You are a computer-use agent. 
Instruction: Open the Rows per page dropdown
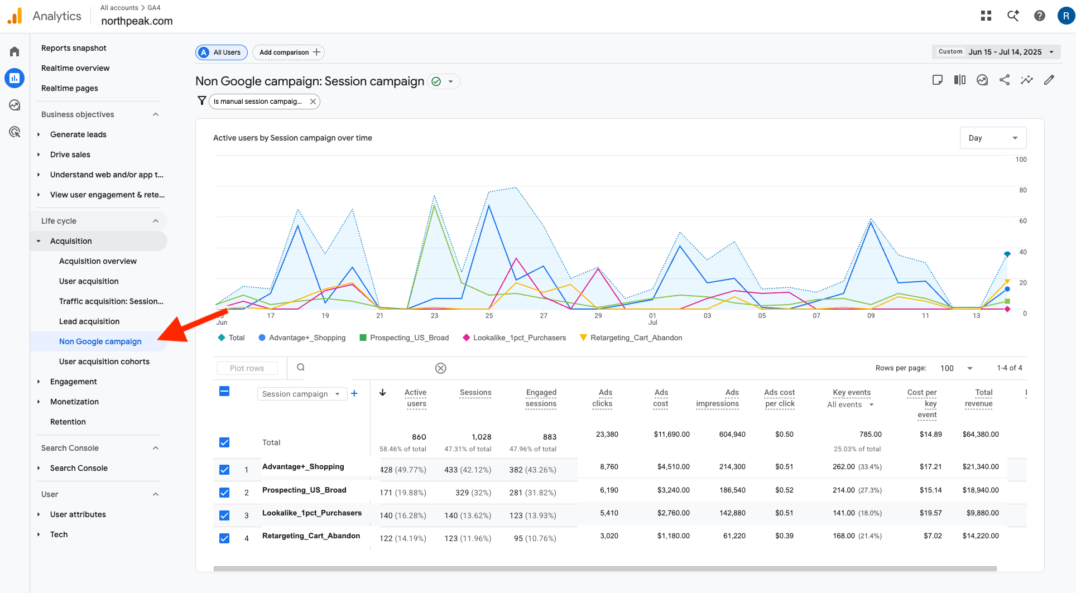coord(957,368)
